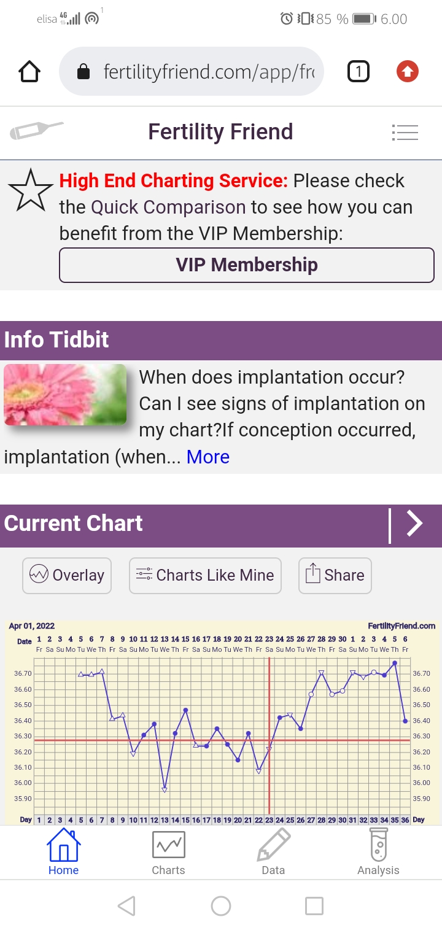Click the VIP Membership button
442x933 pixels.
point(246,265)
